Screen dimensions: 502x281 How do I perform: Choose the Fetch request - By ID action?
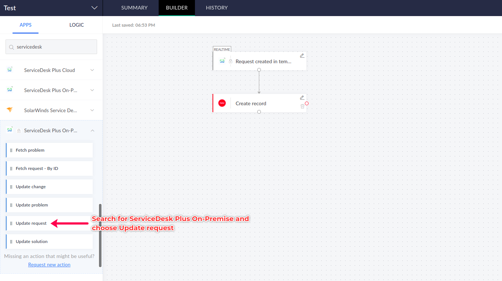(49, 168)
